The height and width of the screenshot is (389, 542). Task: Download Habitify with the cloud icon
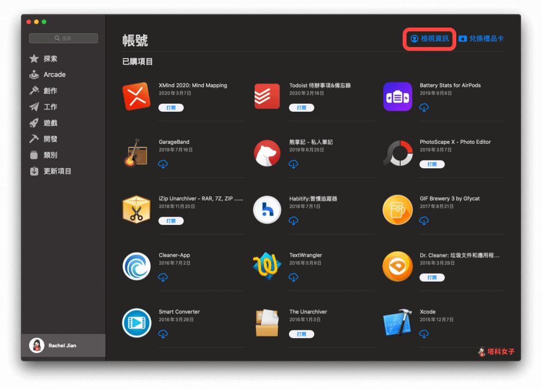pyautogui.click(x=293, y=221)
